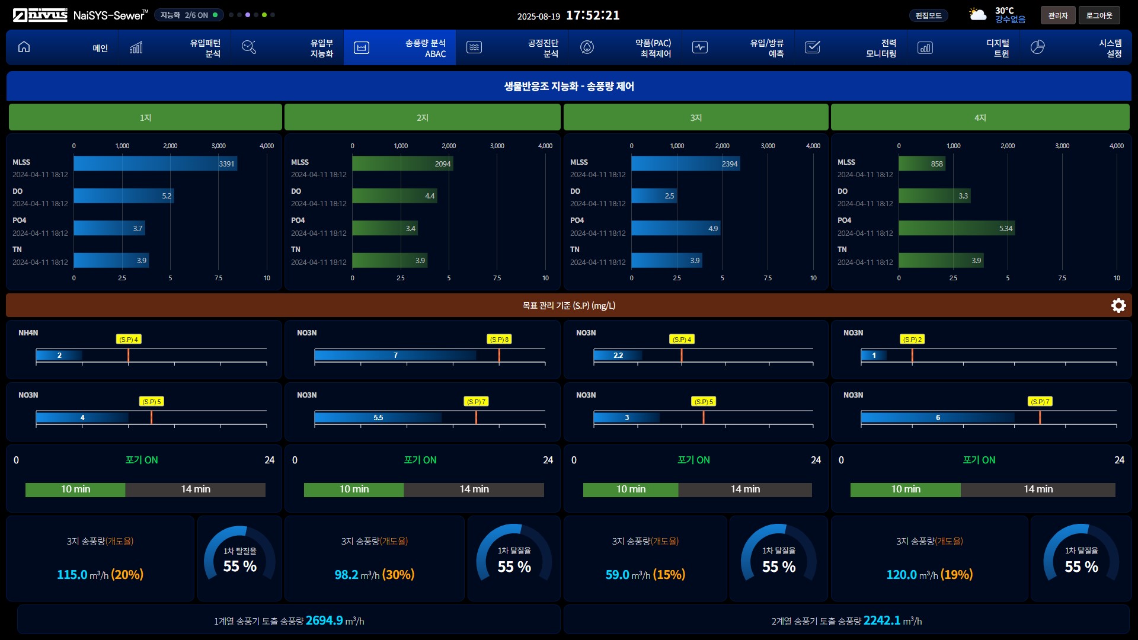Select the 공정진단 분석 waves icon

[x=474, y=47]
